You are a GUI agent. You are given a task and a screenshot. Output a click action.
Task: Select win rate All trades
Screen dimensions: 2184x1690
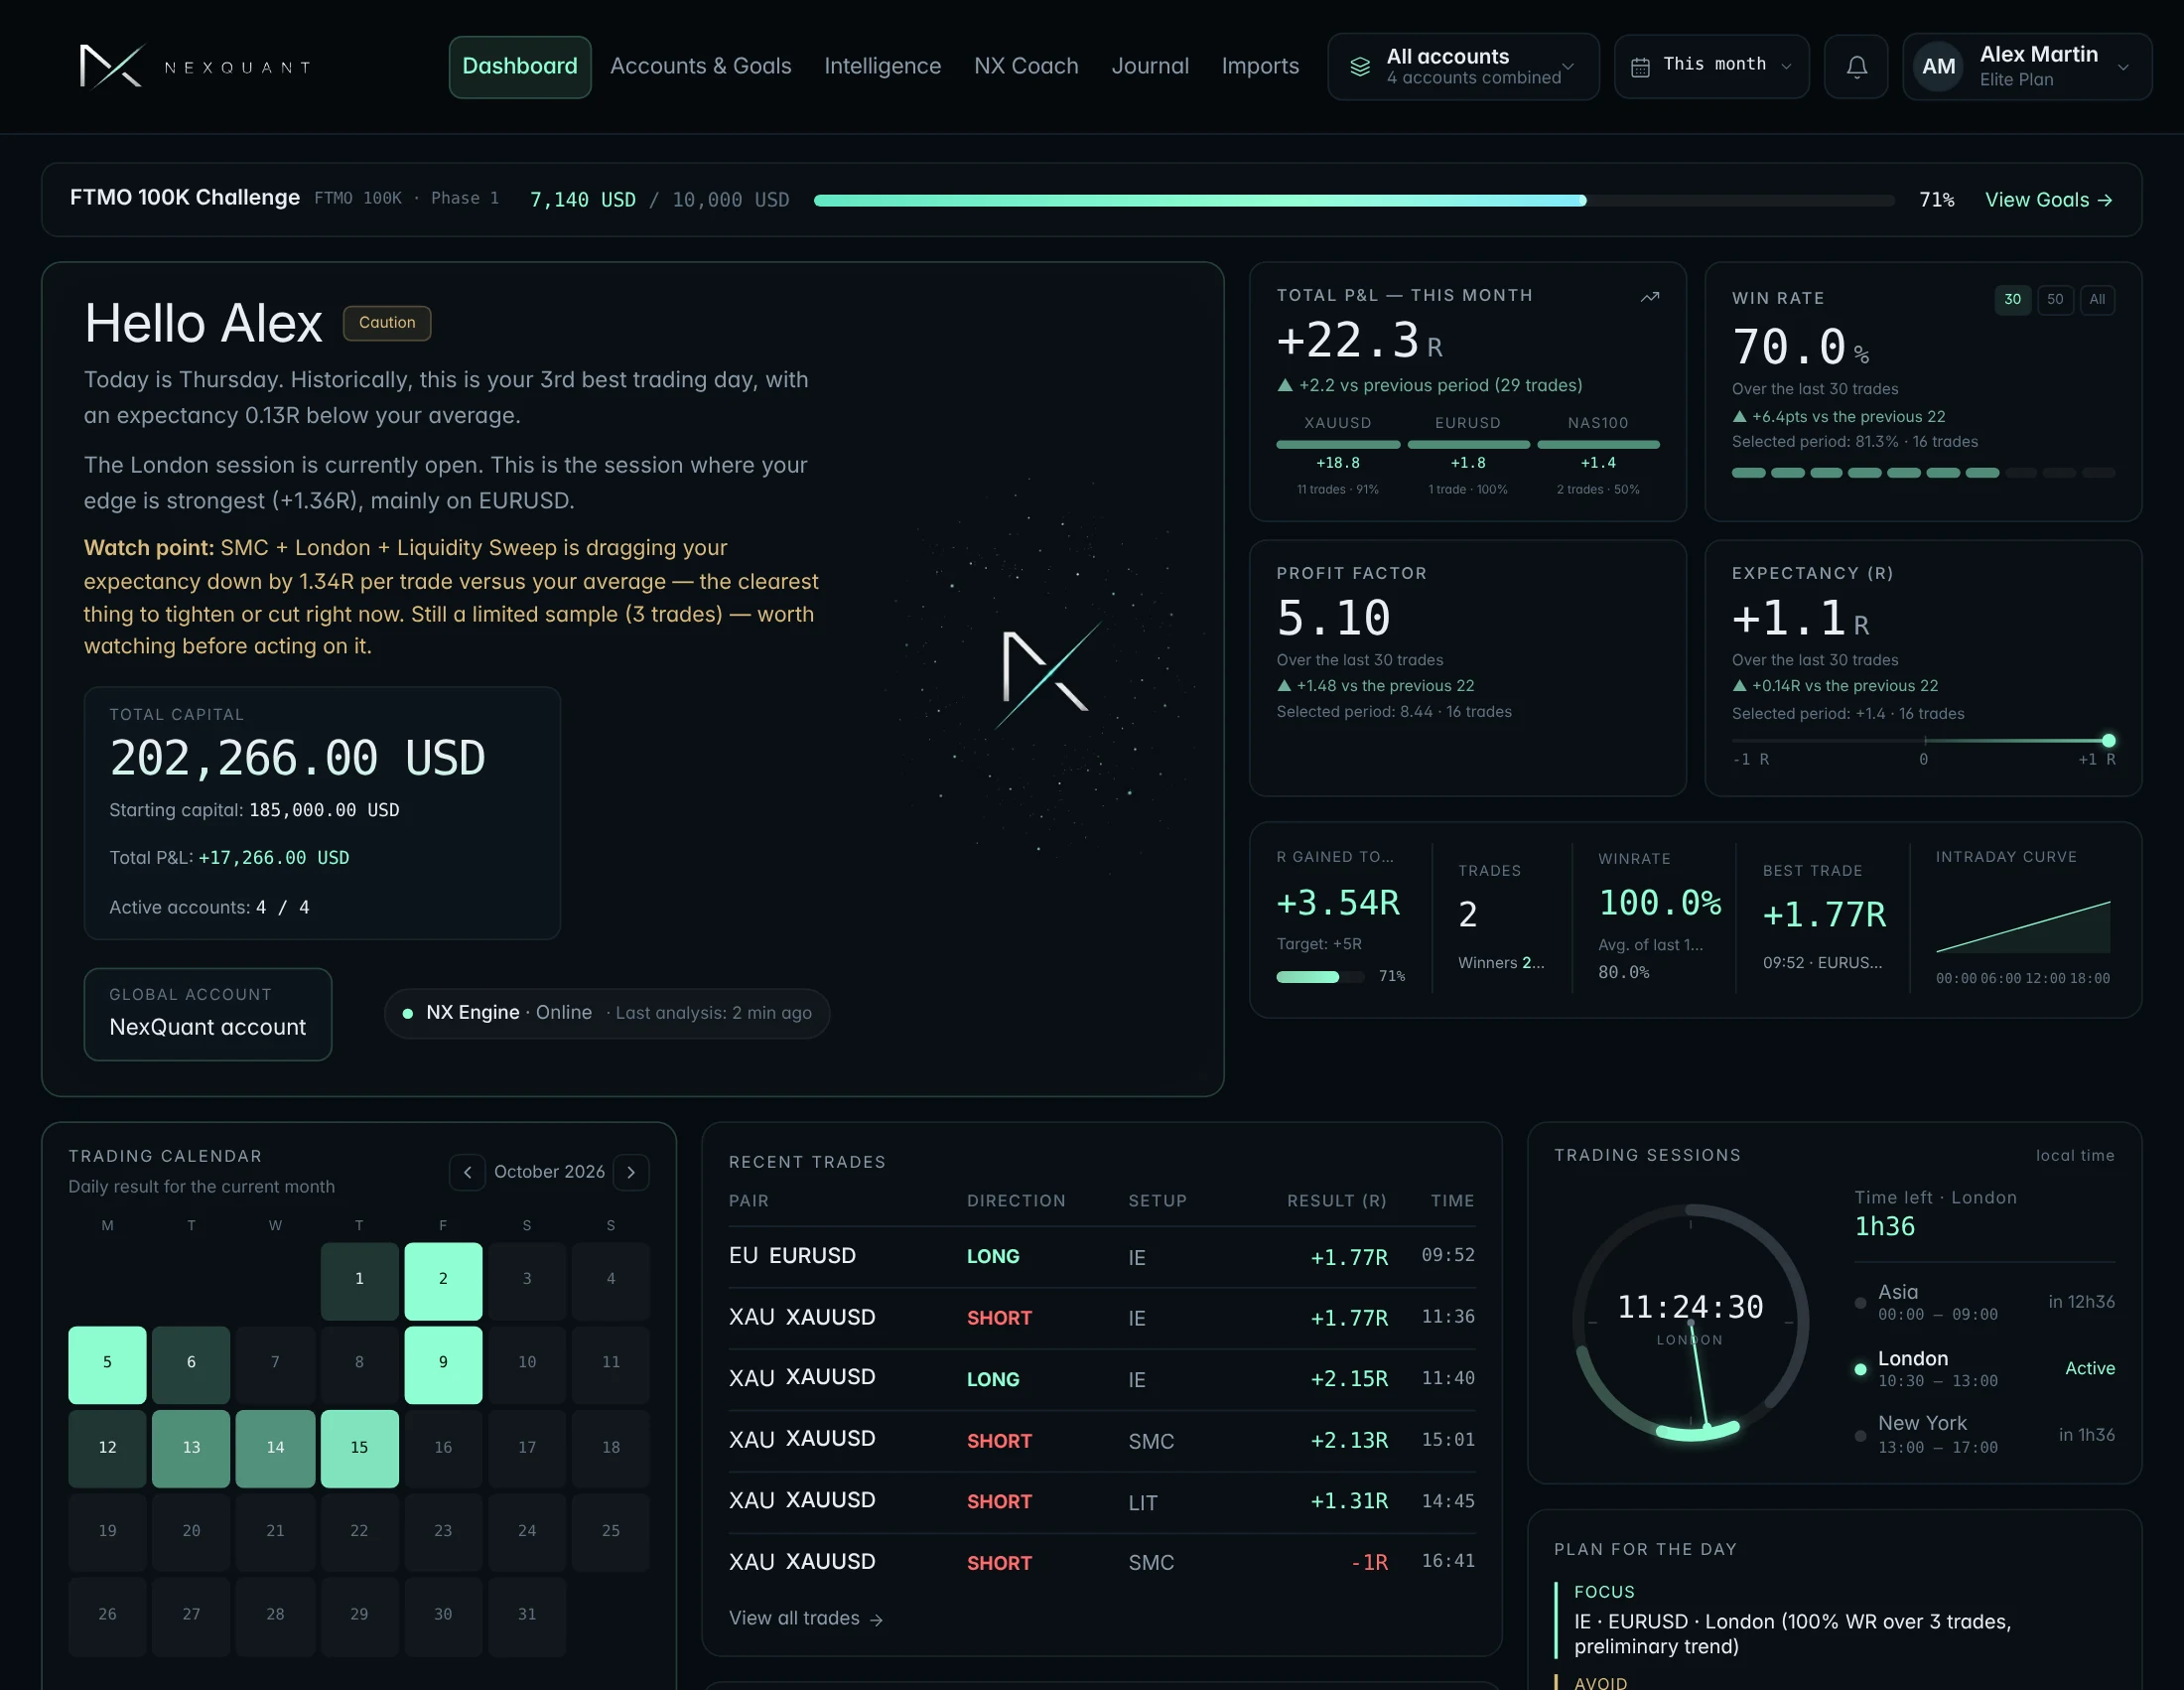click(2097, 299)
